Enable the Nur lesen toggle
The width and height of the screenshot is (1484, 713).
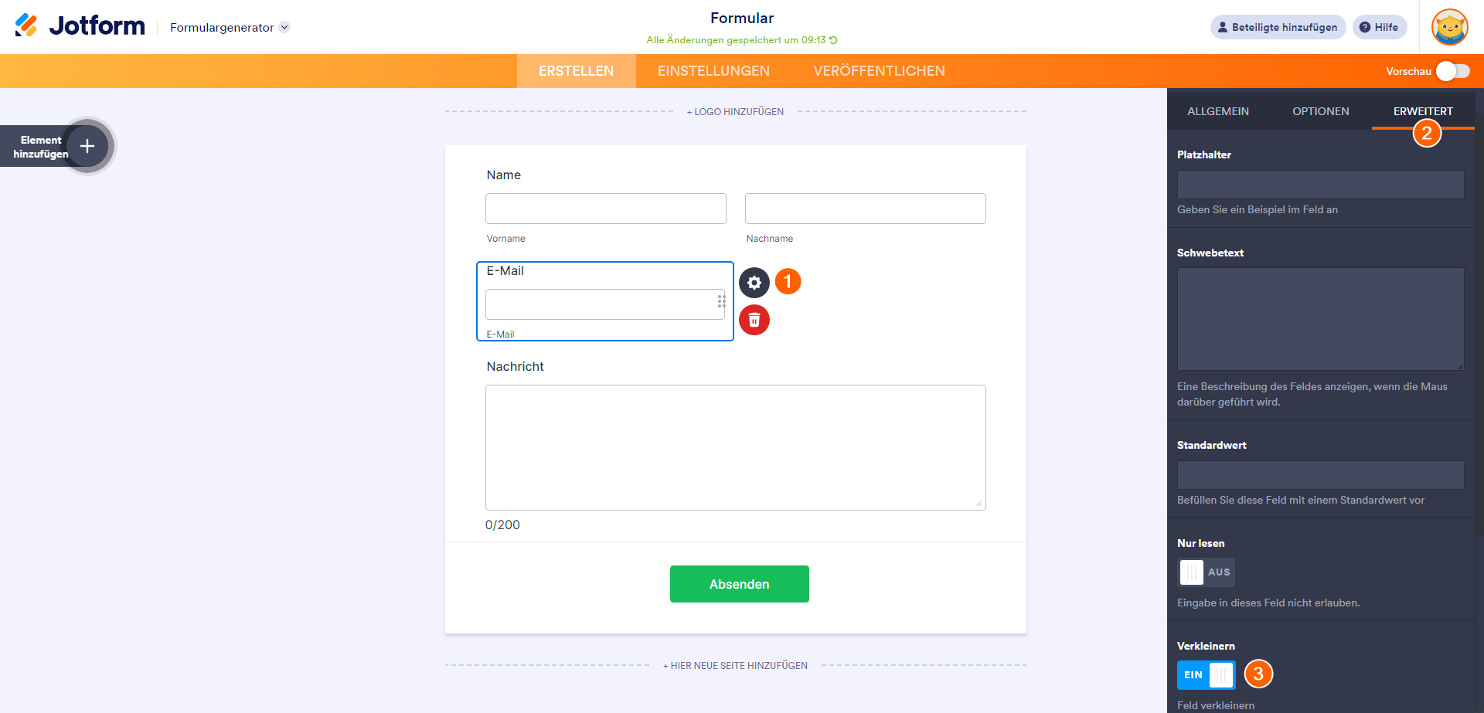tap(1206, 572)
